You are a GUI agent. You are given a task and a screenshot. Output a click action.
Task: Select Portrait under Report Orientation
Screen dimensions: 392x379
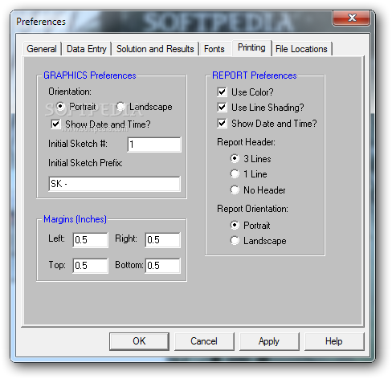(x=235, y=225)
